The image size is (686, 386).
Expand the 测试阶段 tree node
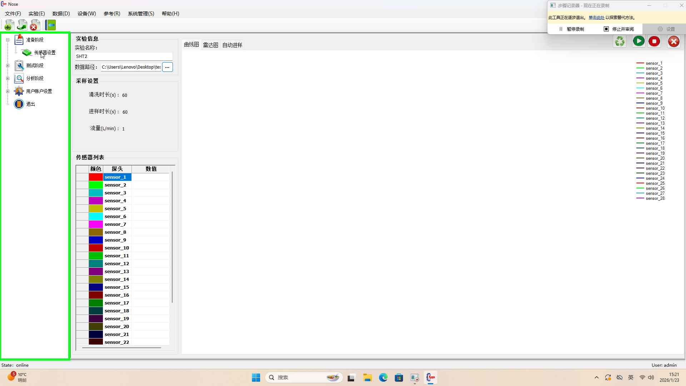click(8, 66)
